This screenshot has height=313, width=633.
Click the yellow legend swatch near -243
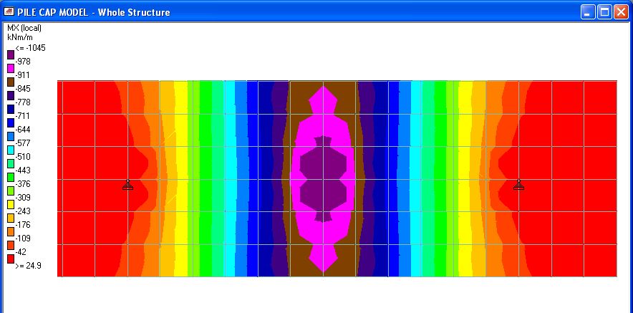tap(11, 204)
